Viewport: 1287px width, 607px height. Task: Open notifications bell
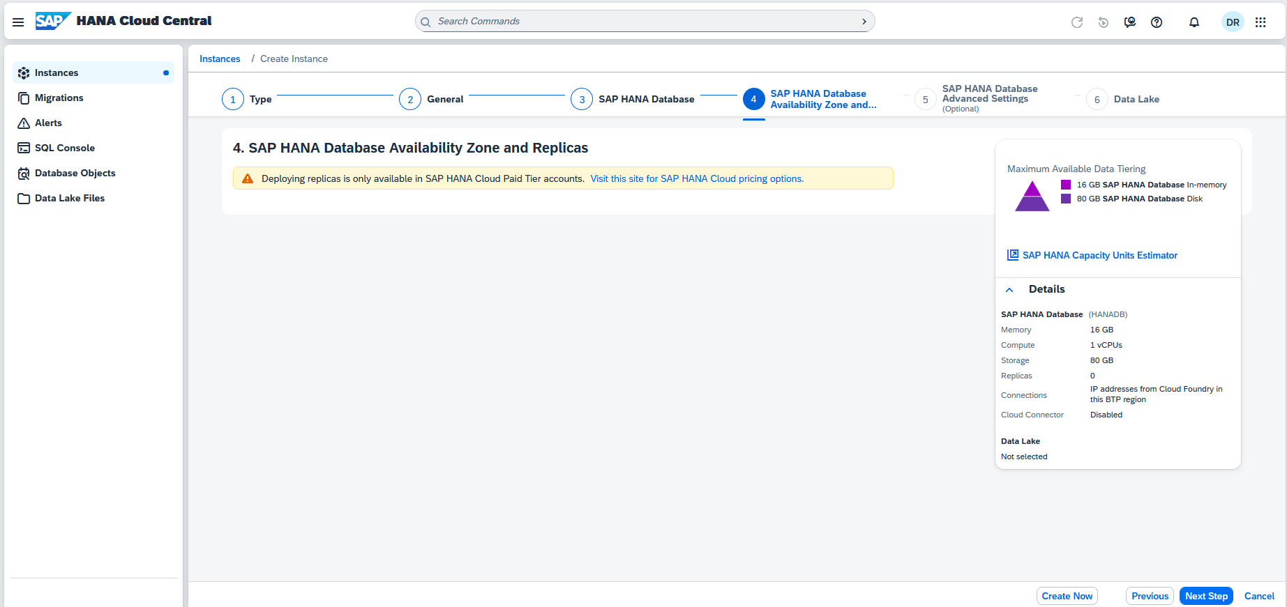(1194, 22)
